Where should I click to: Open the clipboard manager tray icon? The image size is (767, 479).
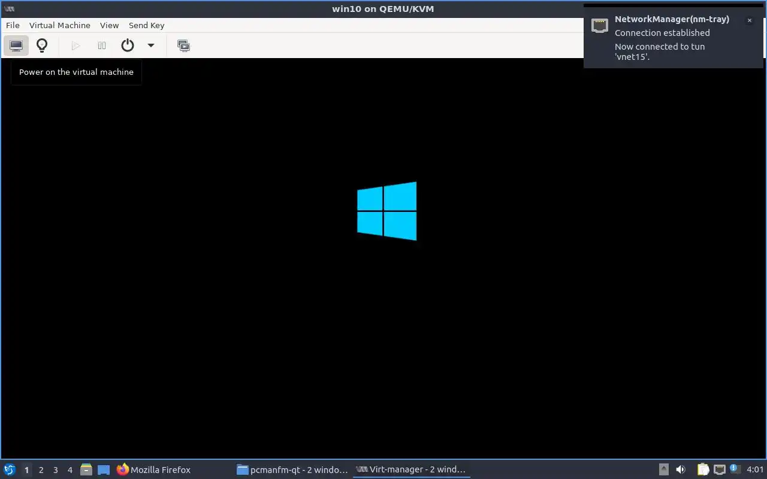[x=703, y=469]
